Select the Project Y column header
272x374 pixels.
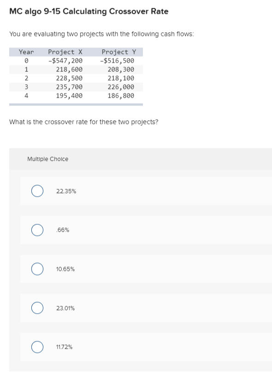(118, 52)
